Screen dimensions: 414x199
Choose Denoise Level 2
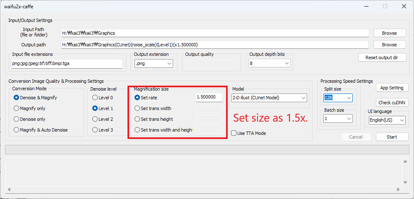tap(103, 119)
